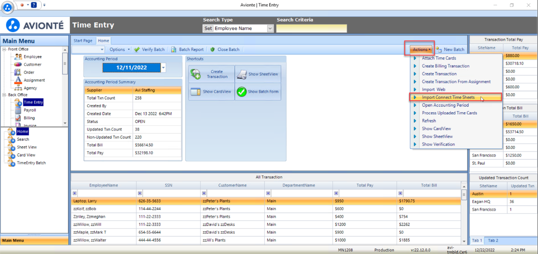Image resolution: width=538 pixels, height=254 pixels.
Task: Open the Options dropdown in toolbar
Action: point(120,50)
